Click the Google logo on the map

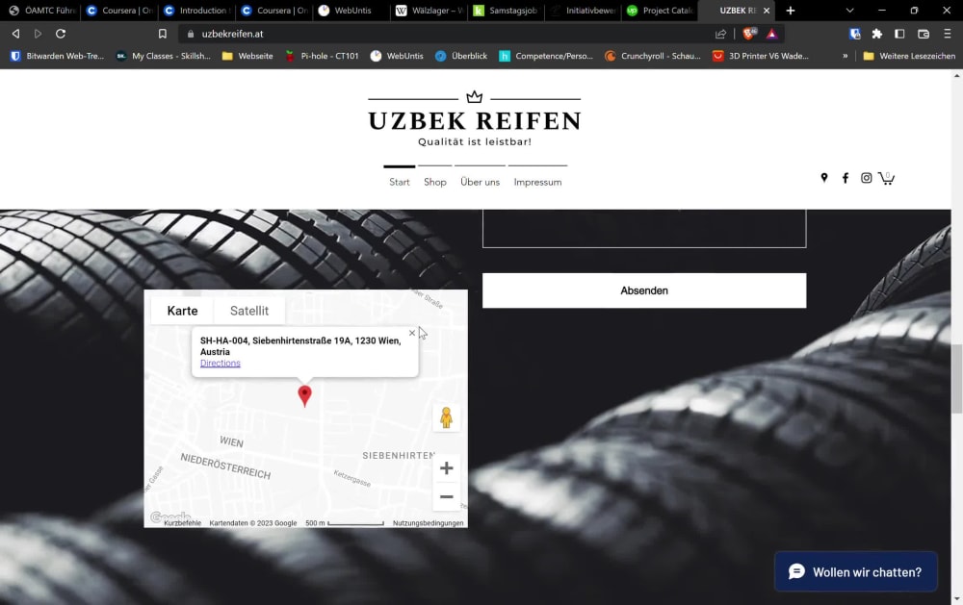(x=169, y=517)
